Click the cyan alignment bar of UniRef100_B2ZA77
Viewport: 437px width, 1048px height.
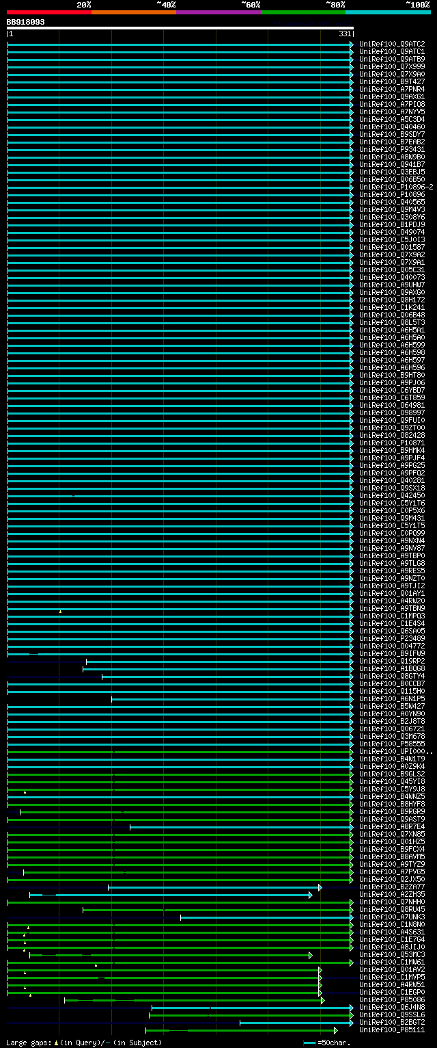pyautogui.click(x=214, y=887)
